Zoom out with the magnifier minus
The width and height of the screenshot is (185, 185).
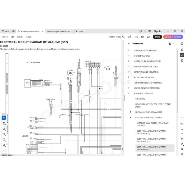coord(182,154)
